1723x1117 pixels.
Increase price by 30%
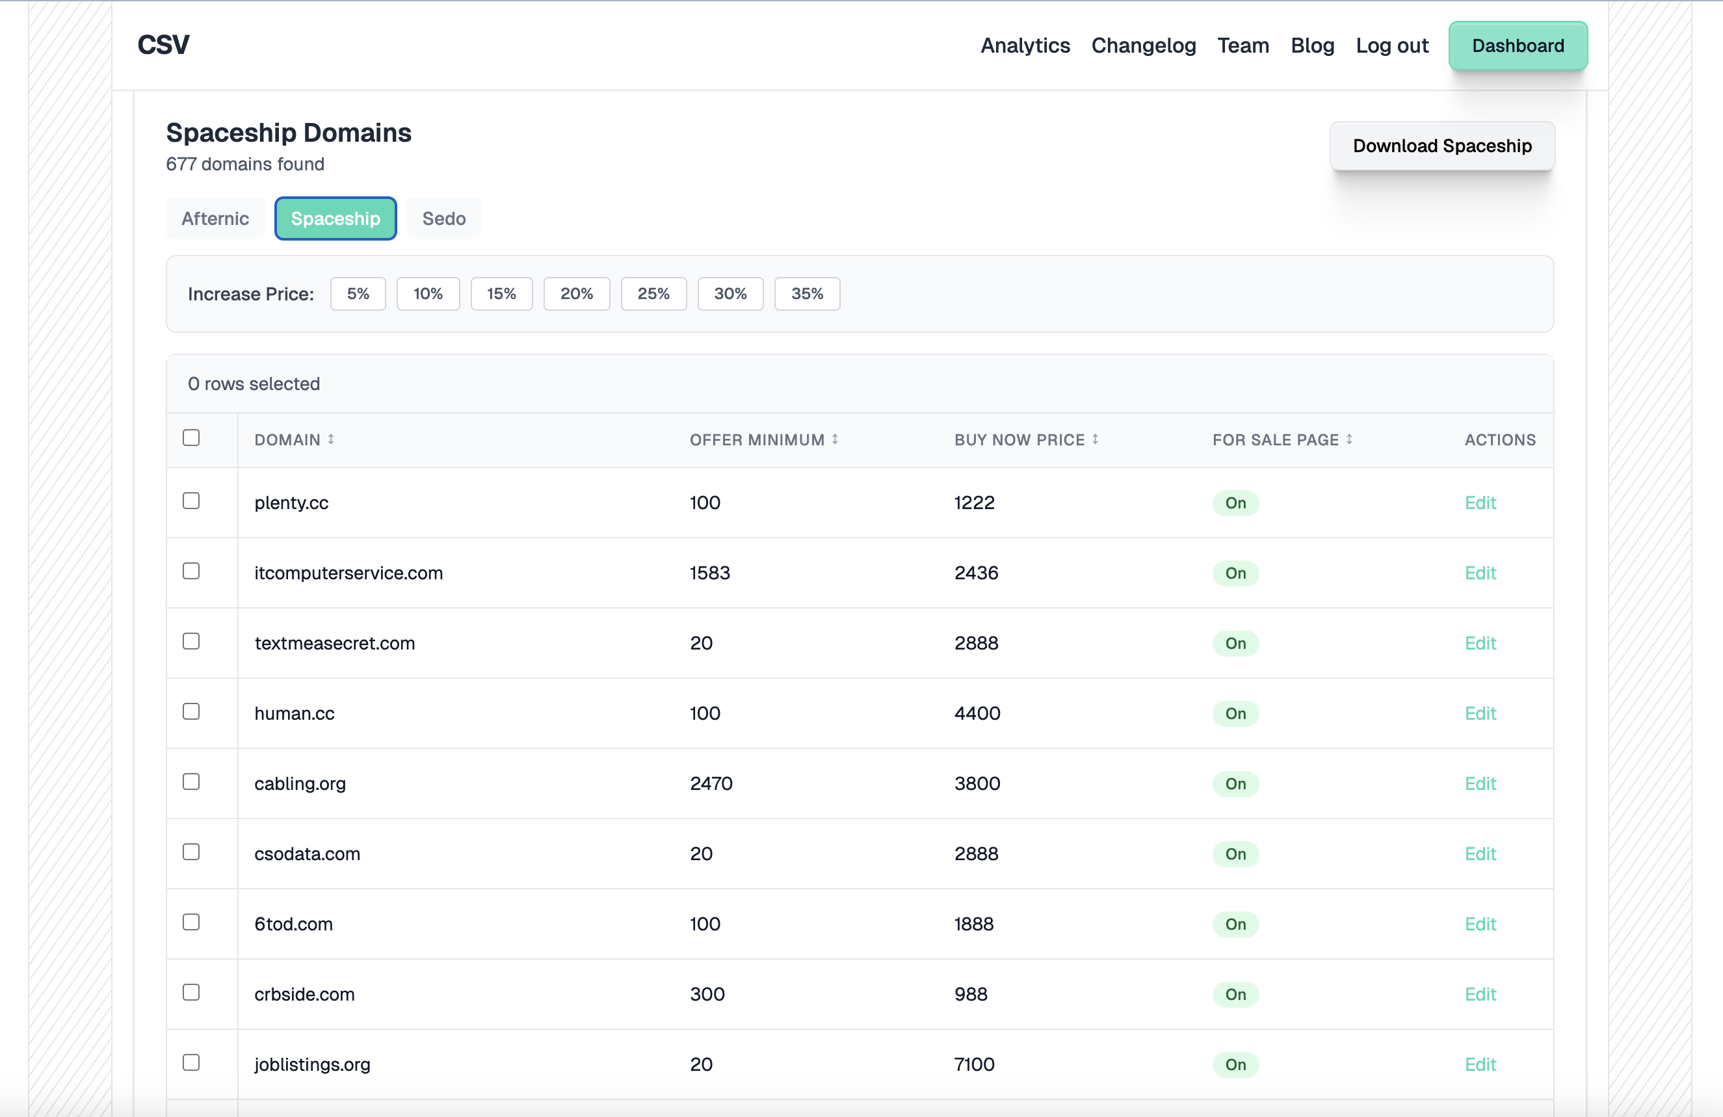point(730,293)
